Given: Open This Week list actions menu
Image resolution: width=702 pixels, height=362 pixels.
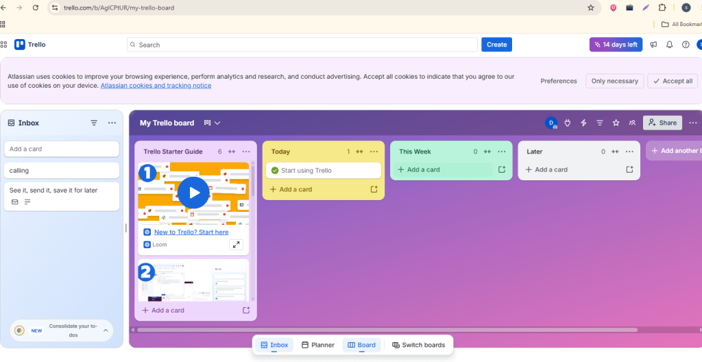Looking at the screenshot, I should 502,152.
